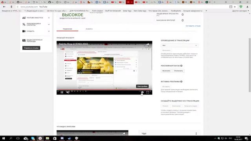Open the notification center icon
Viewport: 251px width, 141px height.
[x=247, y=138]
